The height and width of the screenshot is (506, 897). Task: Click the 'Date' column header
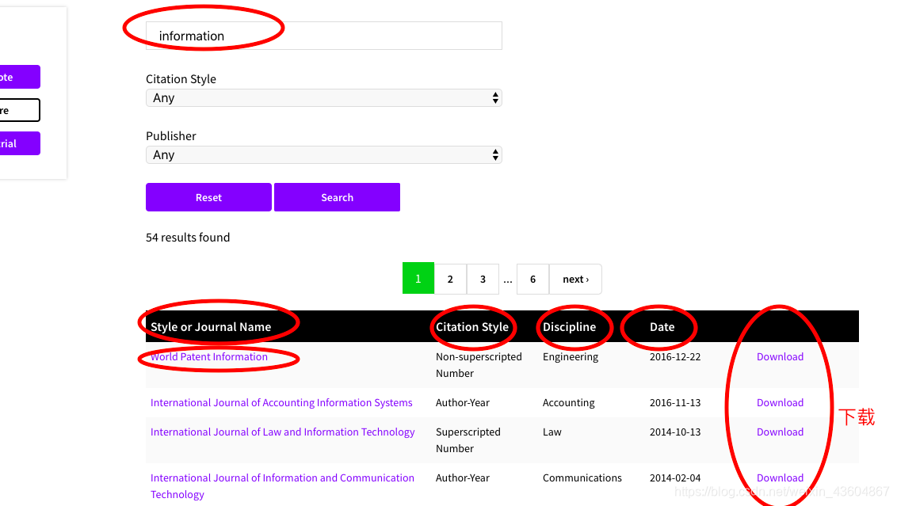[x=662, y=327]
